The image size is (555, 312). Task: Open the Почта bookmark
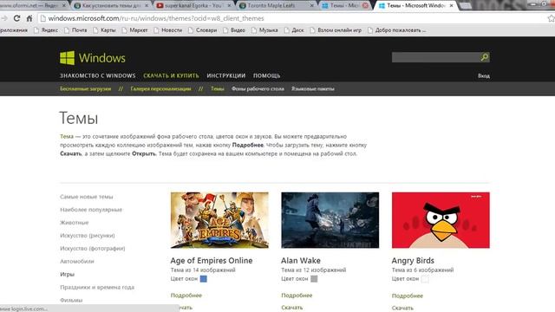pos(75,30)
